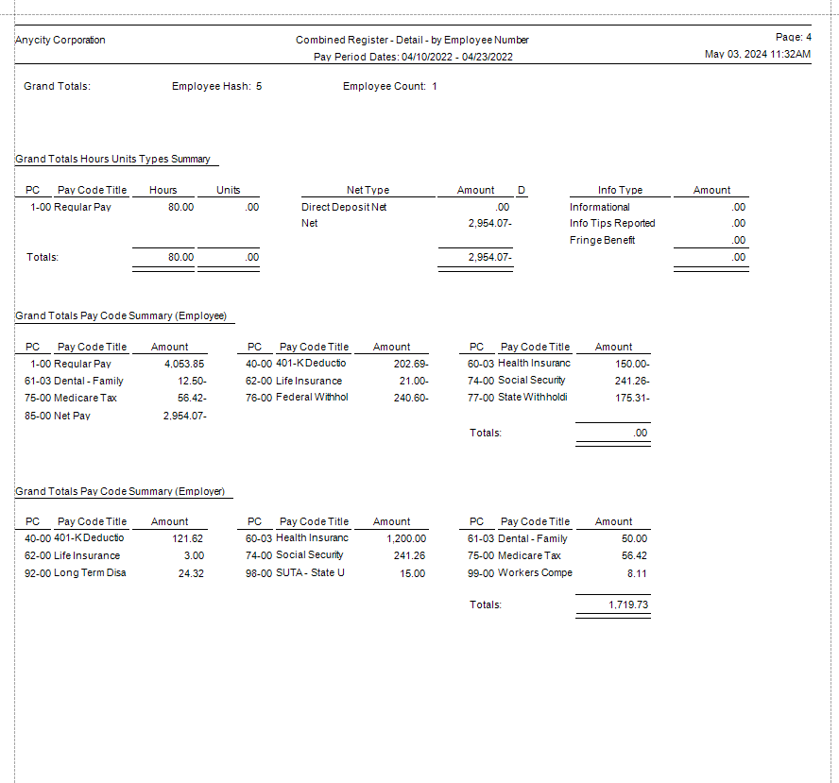
Task: Click the Anycity Corporation company name
Action: click(60, 41)
